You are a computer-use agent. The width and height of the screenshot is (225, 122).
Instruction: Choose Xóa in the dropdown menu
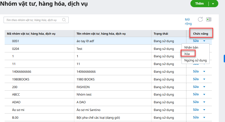pos(187,54)
